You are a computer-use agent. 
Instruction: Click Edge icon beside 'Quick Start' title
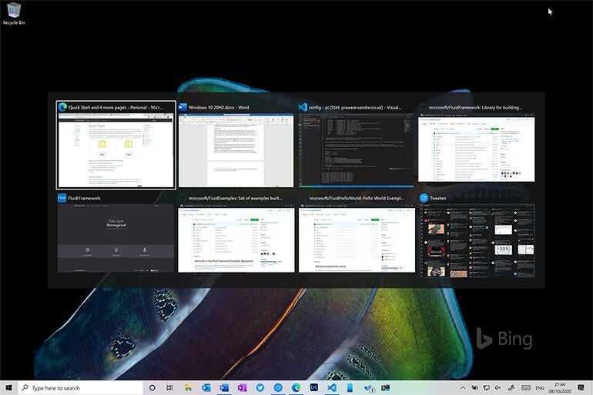click(62, 107)
